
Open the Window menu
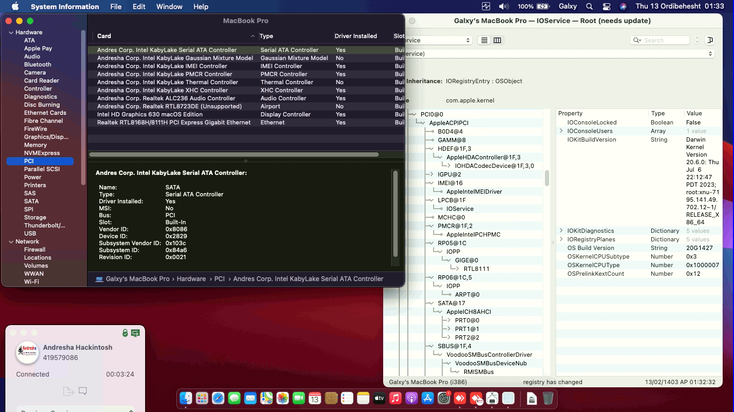(169, 6)
